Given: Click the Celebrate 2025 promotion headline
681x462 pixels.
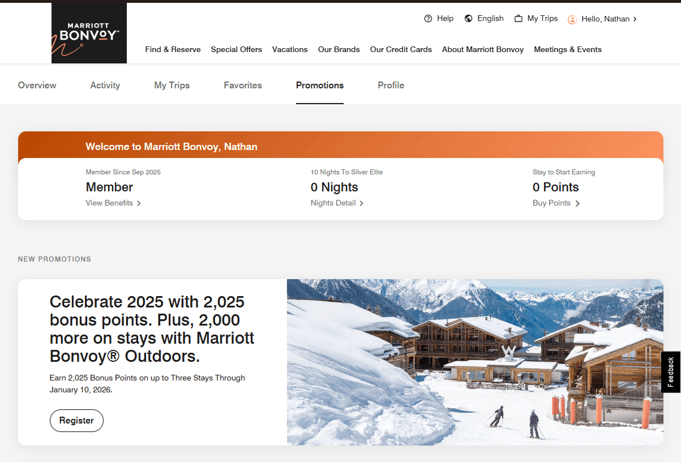Looking at the screenshot, I should coord(152,329).
